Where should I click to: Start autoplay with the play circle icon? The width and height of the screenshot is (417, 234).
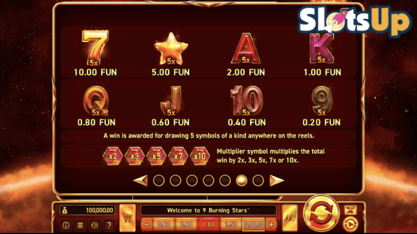(x=351, y=224)
